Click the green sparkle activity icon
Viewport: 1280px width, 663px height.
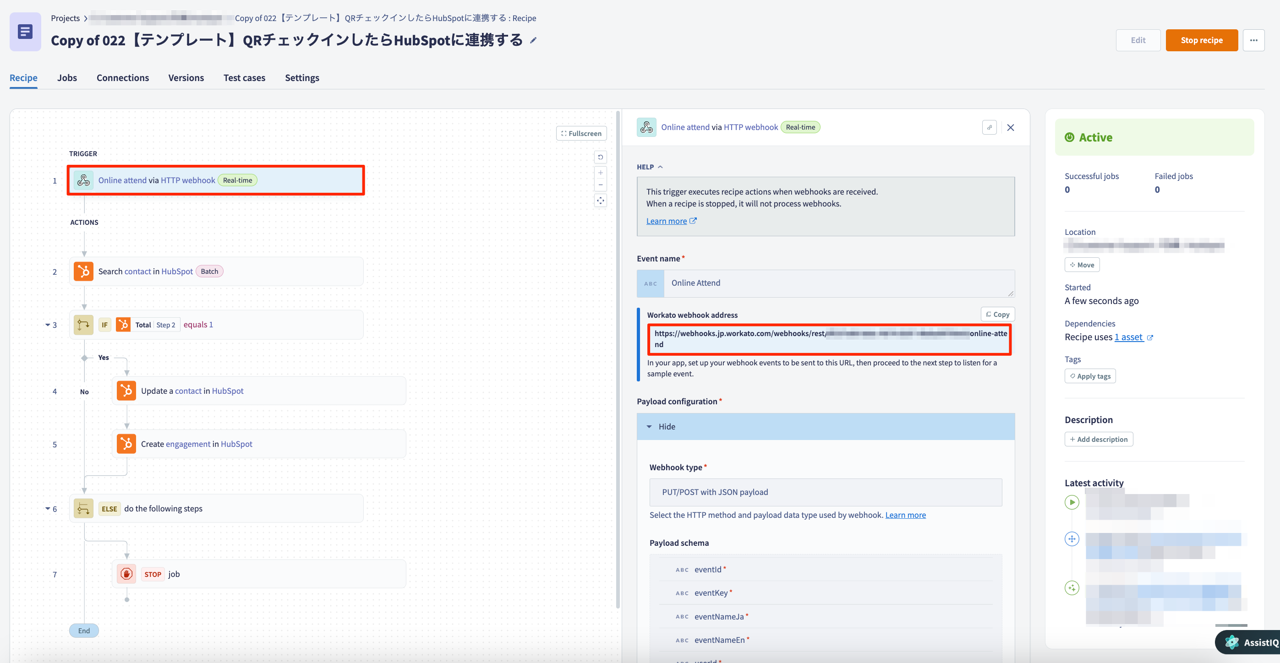(x=1072, y=588)
